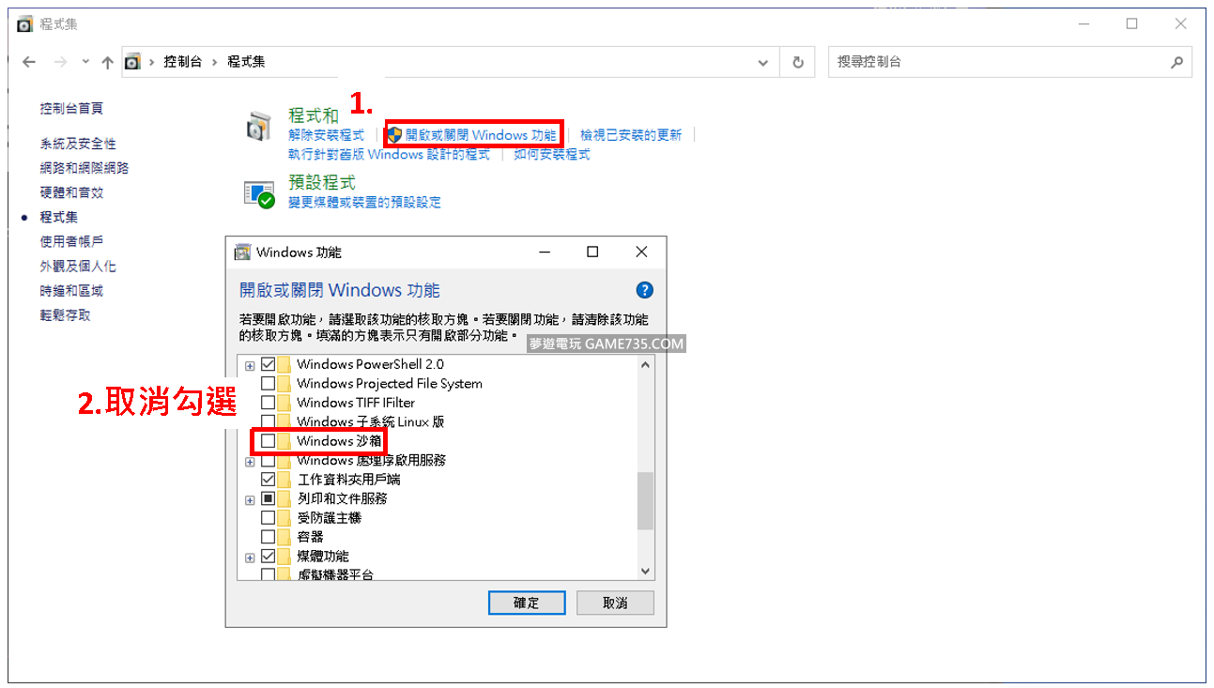This screenshot has width=1214, height=688.
Task: Uncheck Windows PowerShell 2.0 checkbox
Action: tap(269, 364)
